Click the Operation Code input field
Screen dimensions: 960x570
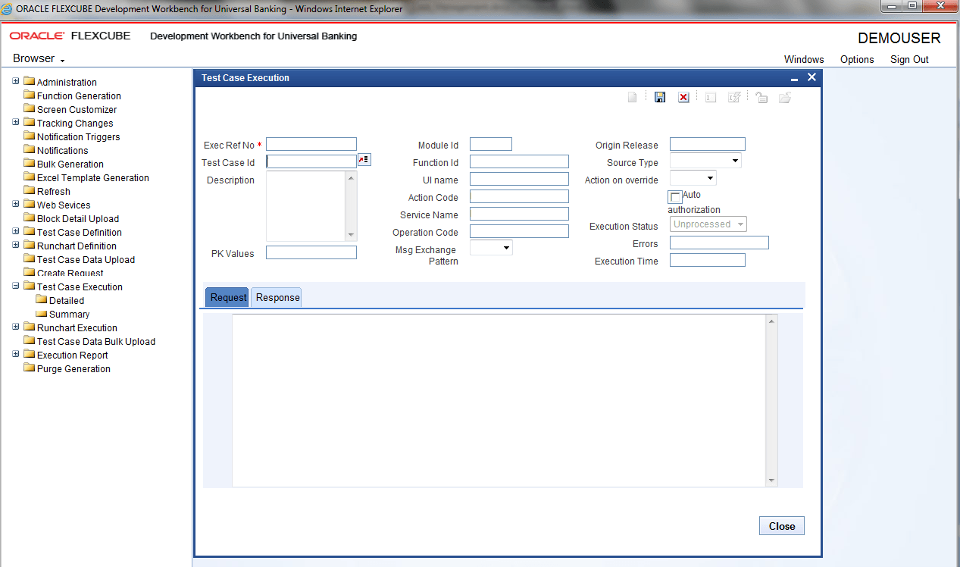click(519, 231)
